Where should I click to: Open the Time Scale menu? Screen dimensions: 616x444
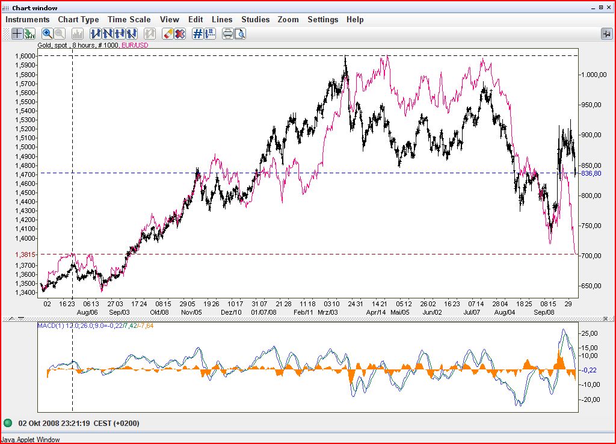tap(129, 20)
